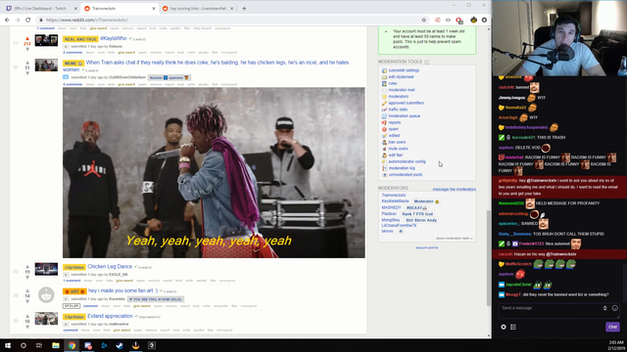Click the Chicken Leg Dance thumbnail
Screen dimensions: 627x352
[x=46, y=269]
